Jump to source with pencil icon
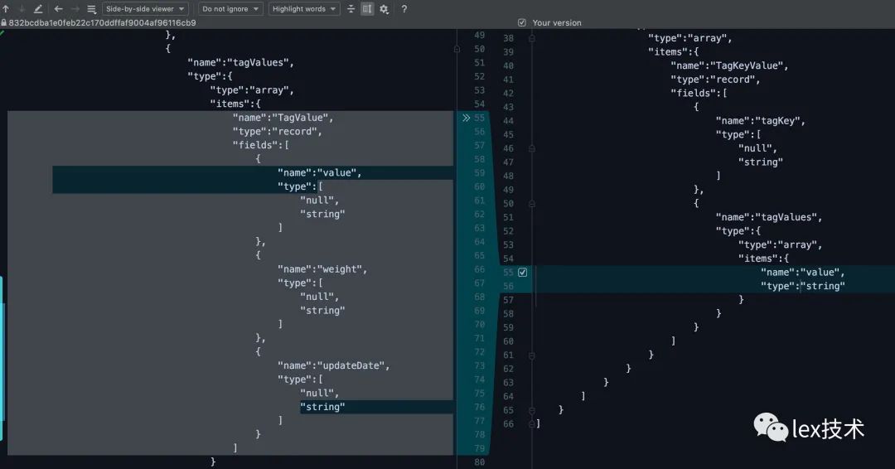This screenshot has height=469, width=895. pos(38,8)
